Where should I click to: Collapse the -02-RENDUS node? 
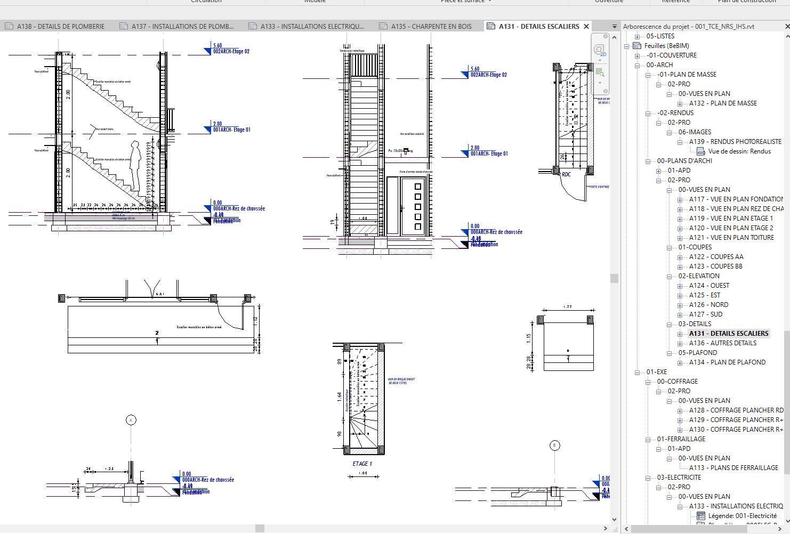click(648, 113)
